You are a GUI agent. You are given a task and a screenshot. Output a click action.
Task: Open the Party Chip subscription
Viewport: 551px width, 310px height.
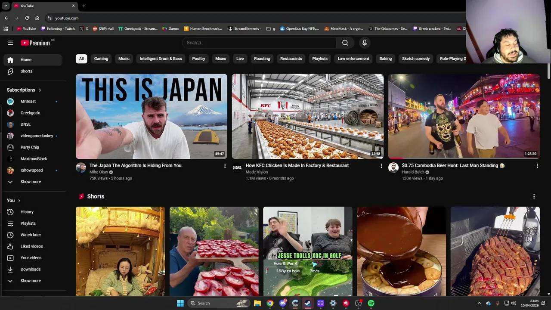(x=34, y=147)
